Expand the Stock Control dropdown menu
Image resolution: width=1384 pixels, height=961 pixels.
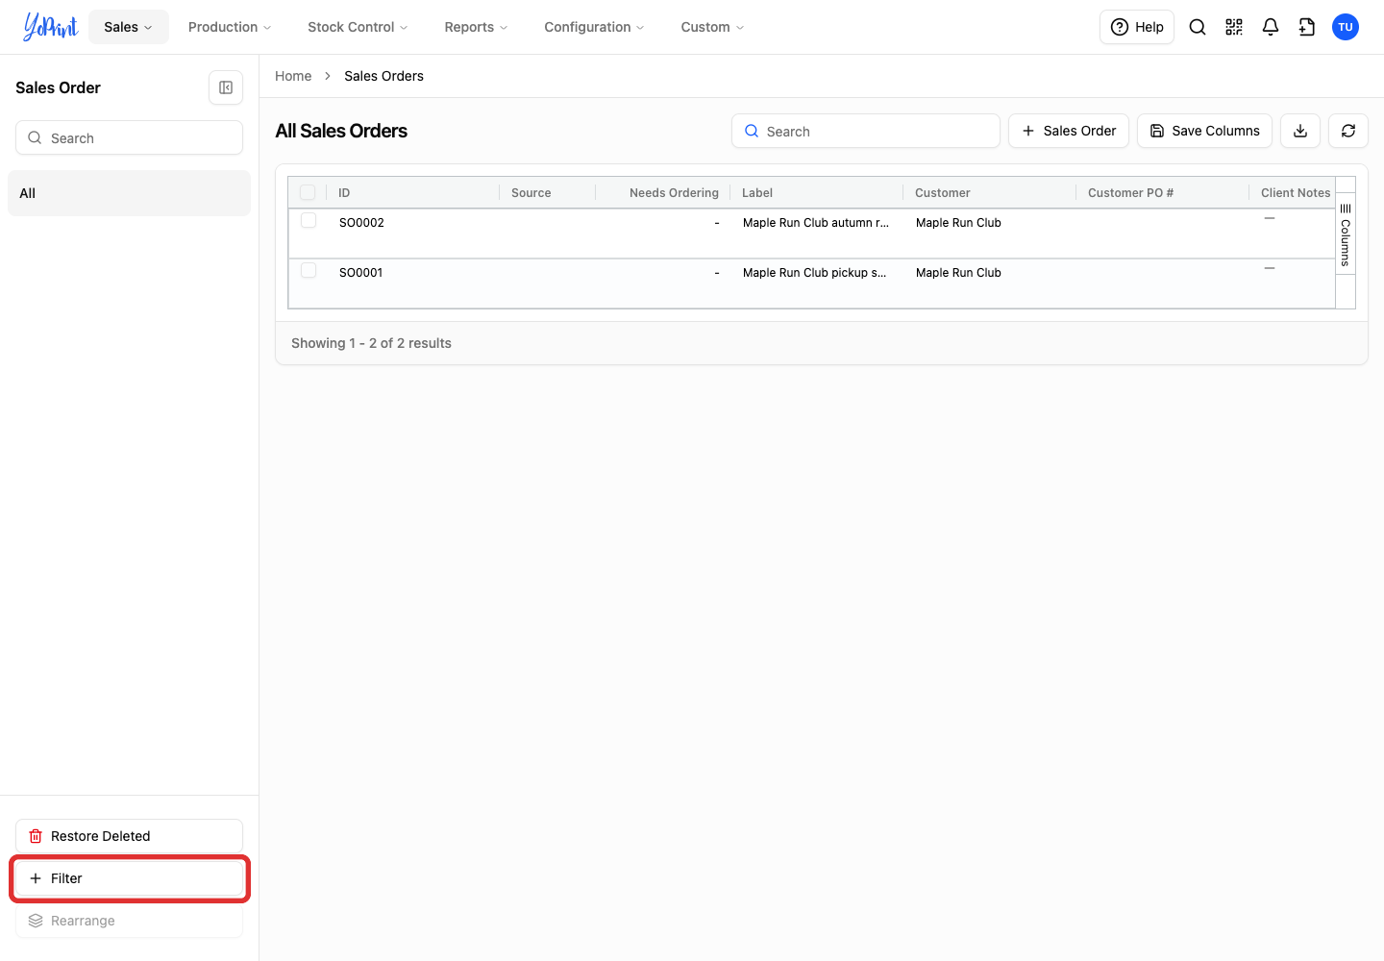(358, 27)
